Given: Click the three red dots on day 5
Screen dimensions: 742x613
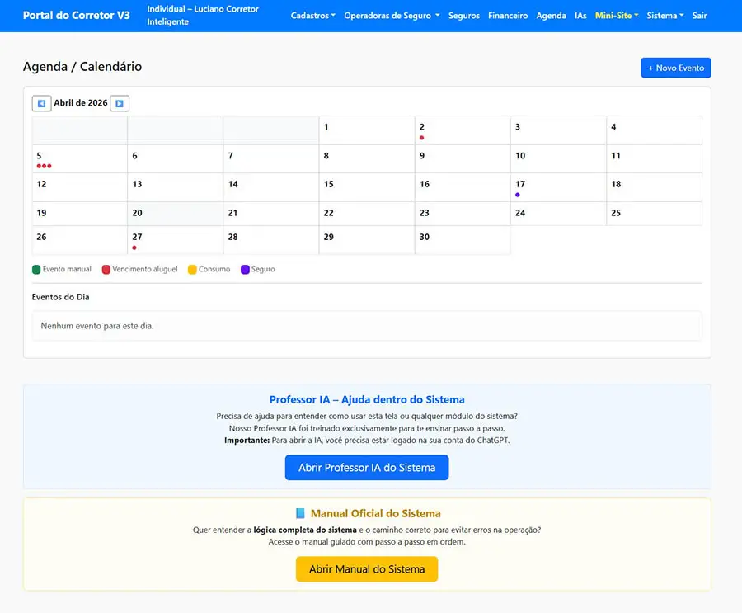Looking at the screenshot, I should coord(44,166).
